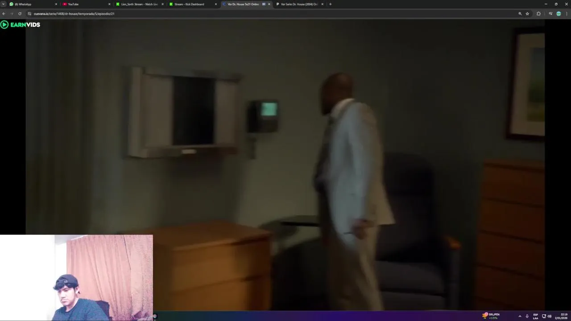Close the Lian_Sorth Stream tab
The image size is (571, 321).
pos(163,4)
